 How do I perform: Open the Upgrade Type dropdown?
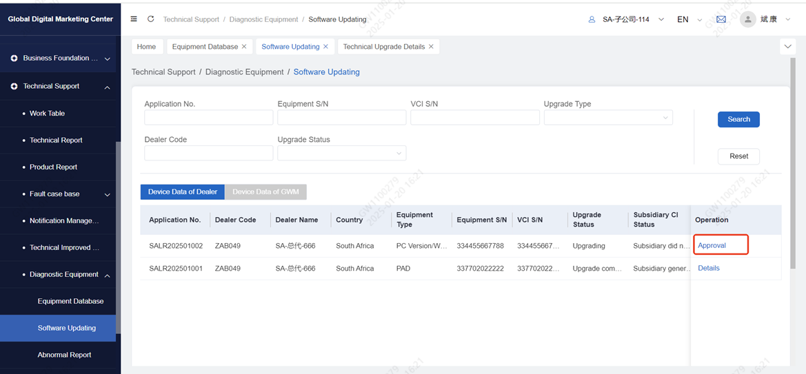coord(607,118)
